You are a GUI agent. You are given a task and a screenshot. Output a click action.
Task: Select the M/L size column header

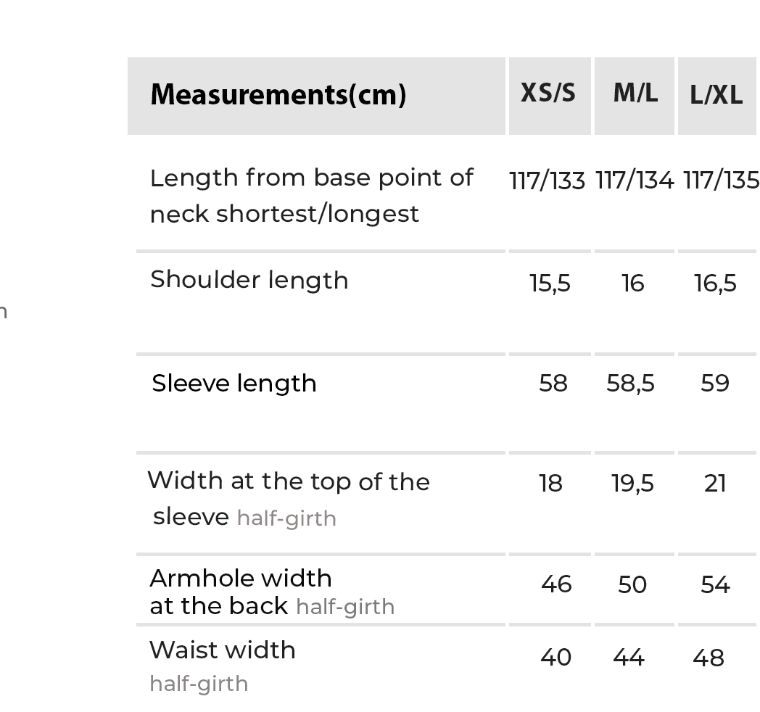(635, 94)
